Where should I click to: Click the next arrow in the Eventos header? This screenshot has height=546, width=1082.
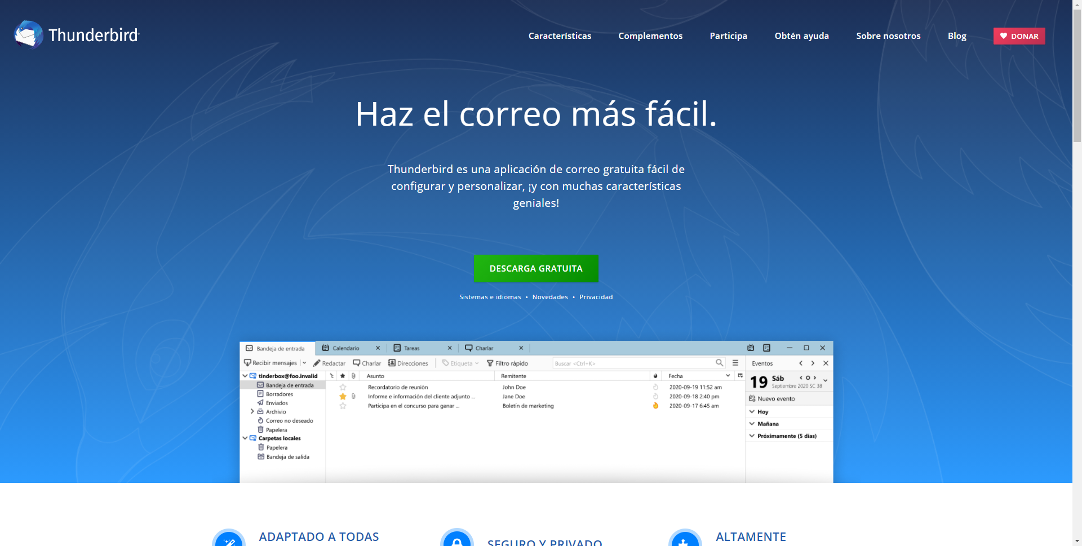click(x=813, y=363)
